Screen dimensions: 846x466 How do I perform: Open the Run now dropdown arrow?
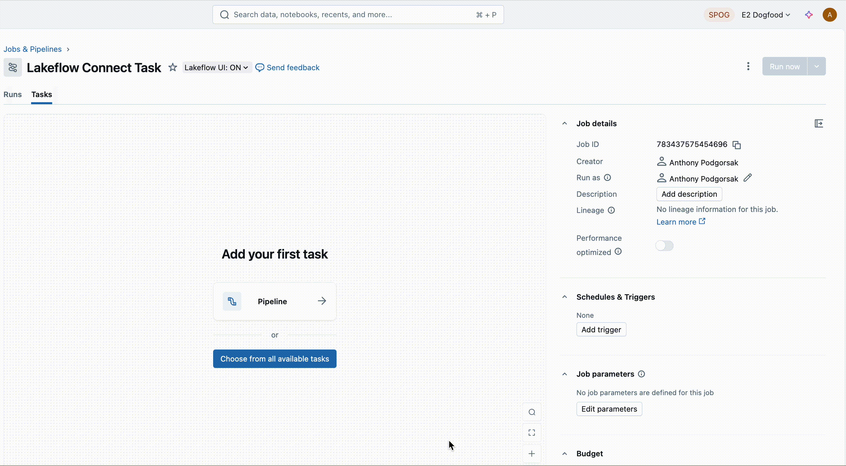click(817, 66)
